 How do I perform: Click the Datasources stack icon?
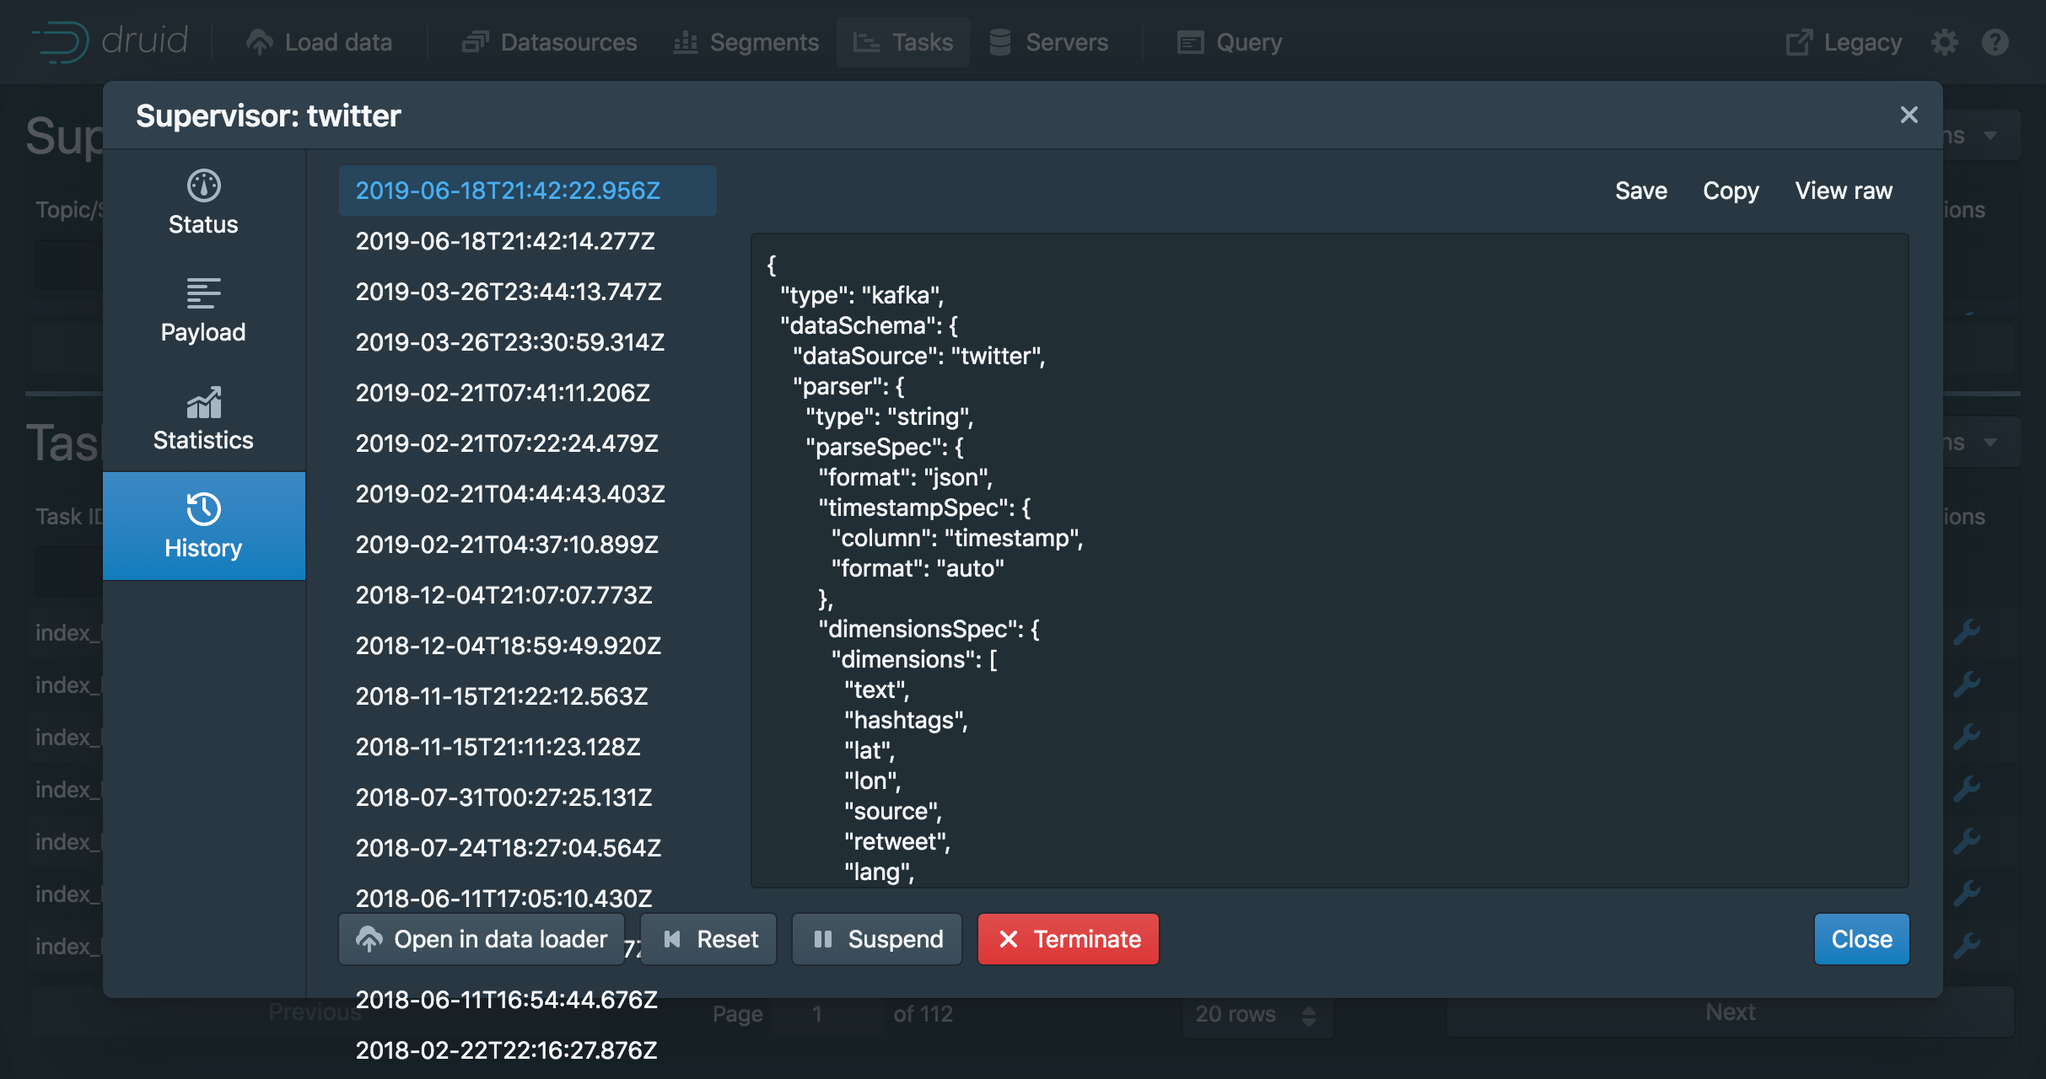[x=476, y=42]
